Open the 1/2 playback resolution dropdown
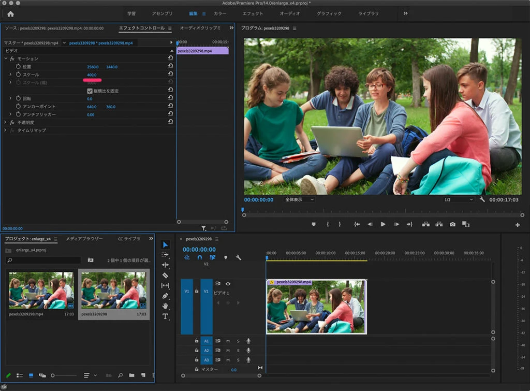The image size is (530, 391). pos(459,199)
